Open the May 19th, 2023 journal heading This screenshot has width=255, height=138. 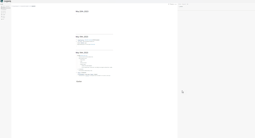point(82,37)
